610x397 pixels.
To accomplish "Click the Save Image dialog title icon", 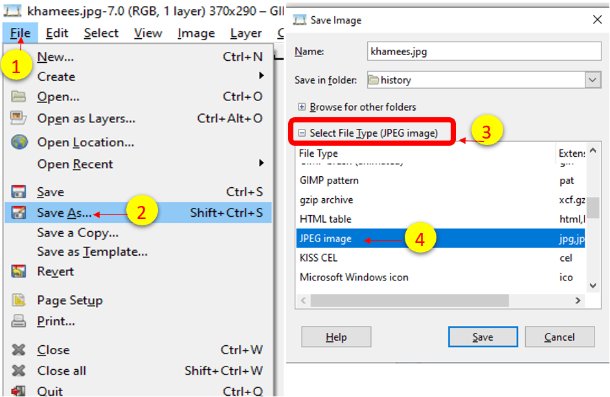I will pos(300,20).
